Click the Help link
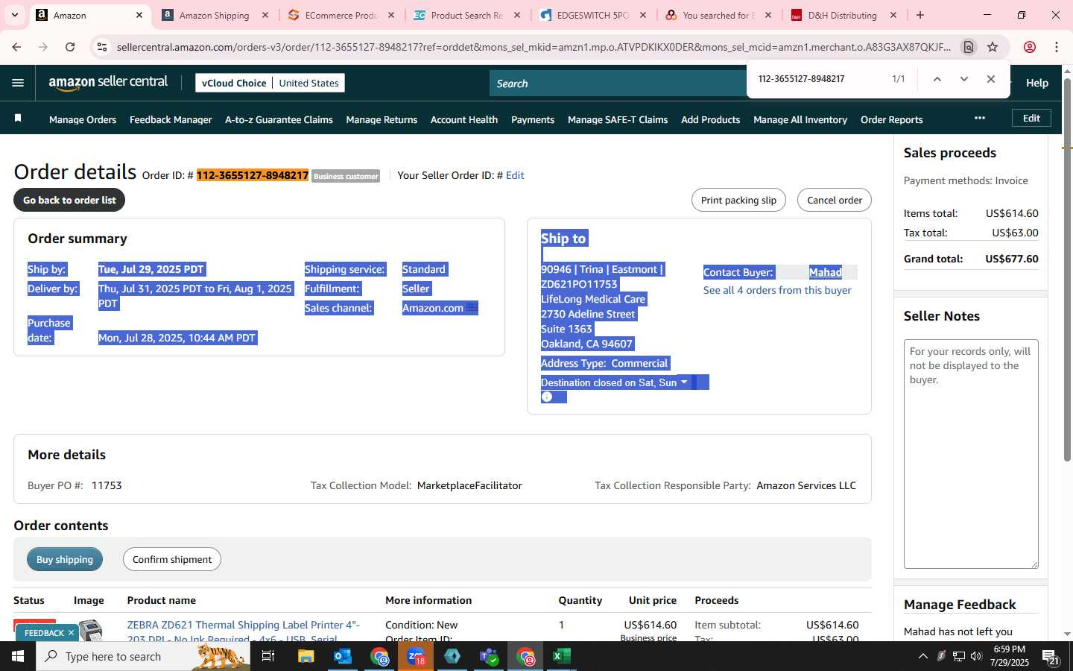Image resolution: width=1073 pixels, height=671 pixels. pos(1037,83)
